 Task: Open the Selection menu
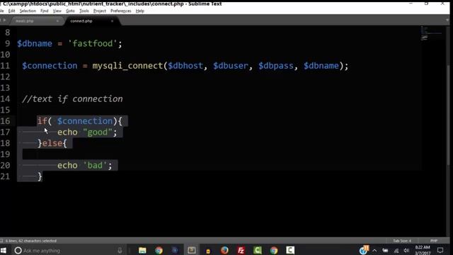[28, 11]
